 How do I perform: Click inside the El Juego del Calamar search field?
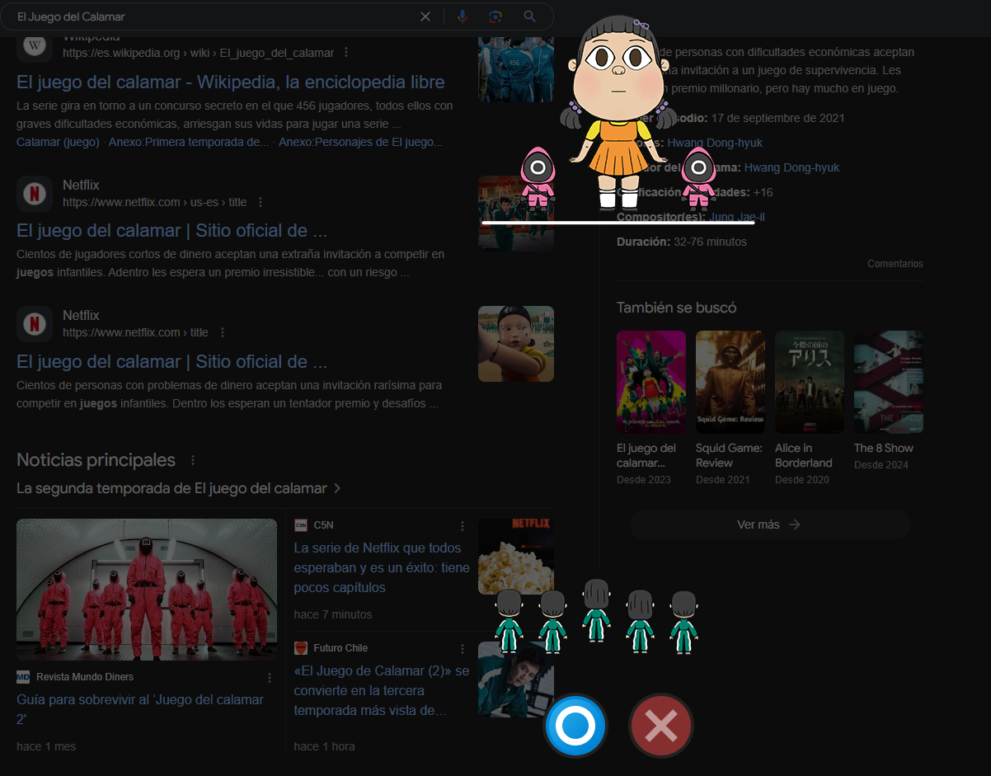(x=214, y=16)
